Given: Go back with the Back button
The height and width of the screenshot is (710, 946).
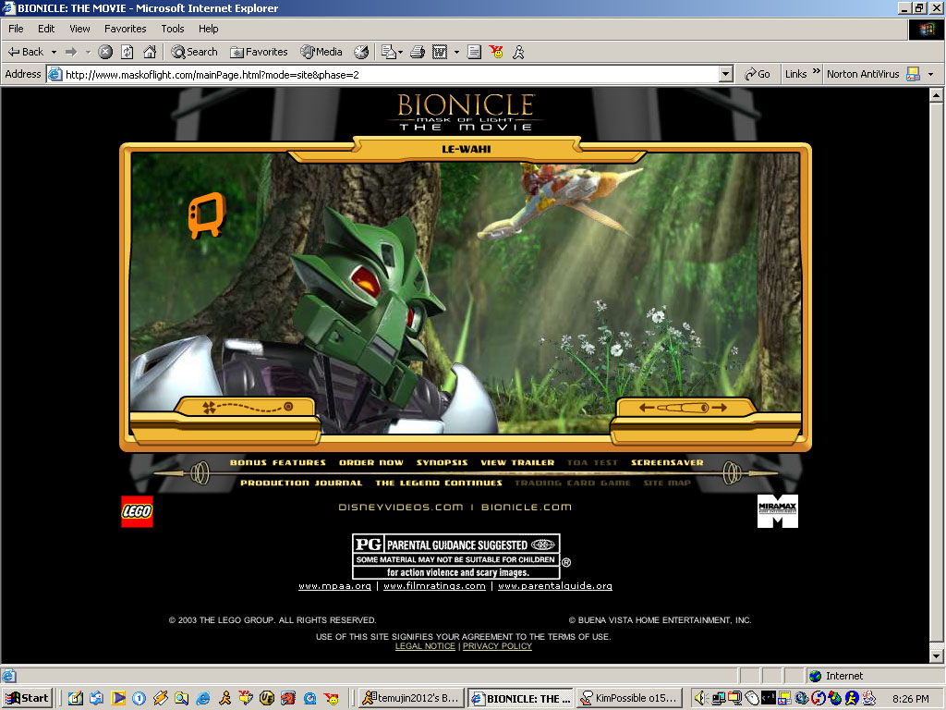Looking at the screenshot, I should click(x=25, y=52).
